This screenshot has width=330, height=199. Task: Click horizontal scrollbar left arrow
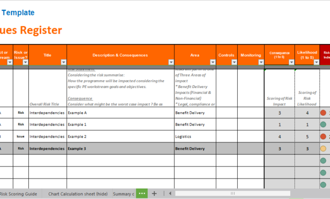click(x=170, y=193)
